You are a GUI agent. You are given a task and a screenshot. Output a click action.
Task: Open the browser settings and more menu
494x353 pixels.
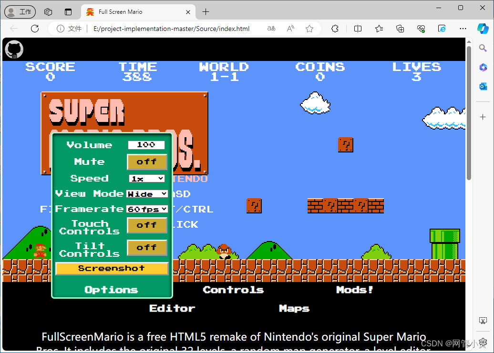coord(463,29)
